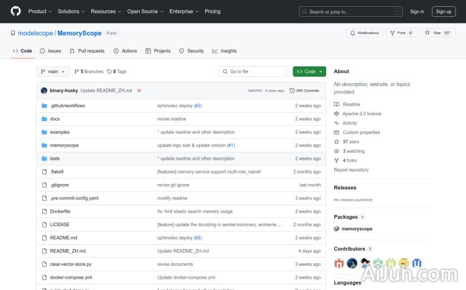Toggle Notifications for this repository
The width and height of the screenshot is (466, 290).
click(365, 33)
